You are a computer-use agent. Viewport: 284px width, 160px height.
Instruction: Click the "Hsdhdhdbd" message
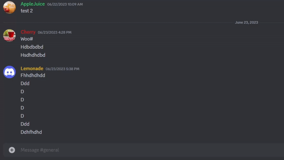point(33,55)
